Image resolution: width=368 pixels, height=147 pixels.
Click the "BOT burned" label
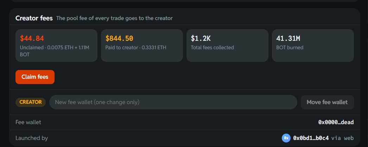click(290, 47)
